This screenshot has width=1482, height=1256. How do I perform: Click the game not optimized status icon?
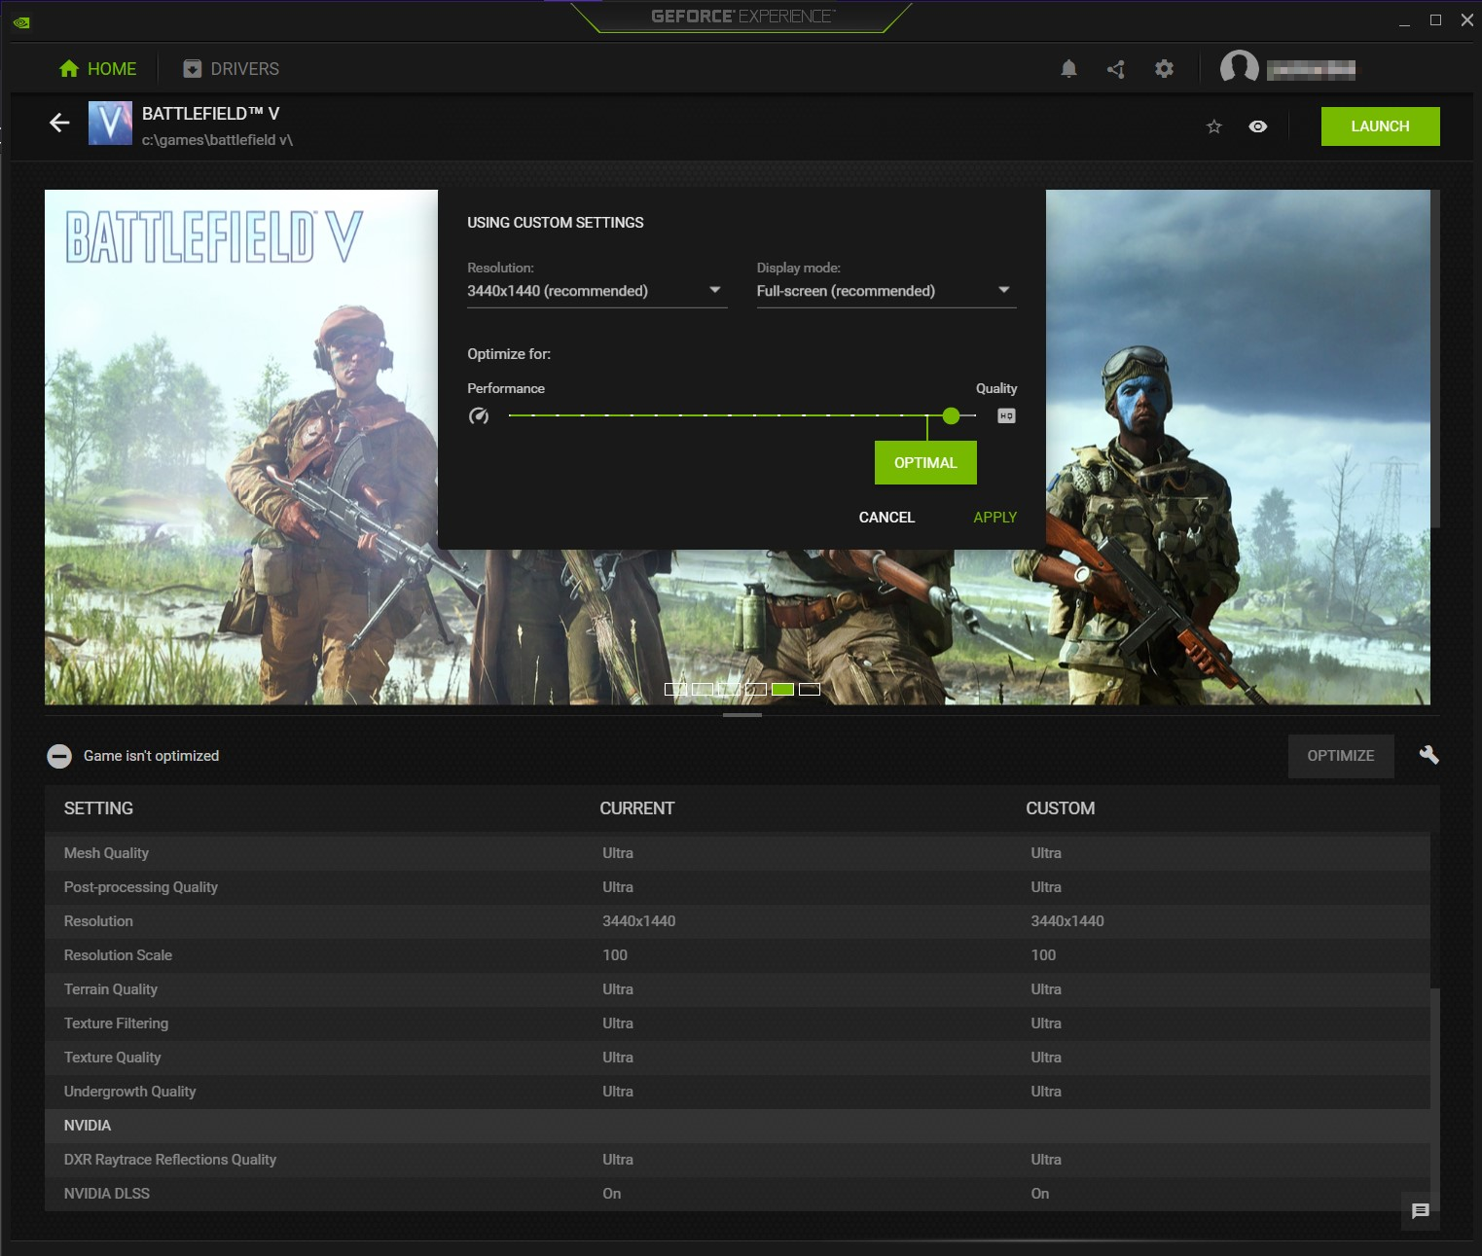pyautogui.click(x=59, y=756)
